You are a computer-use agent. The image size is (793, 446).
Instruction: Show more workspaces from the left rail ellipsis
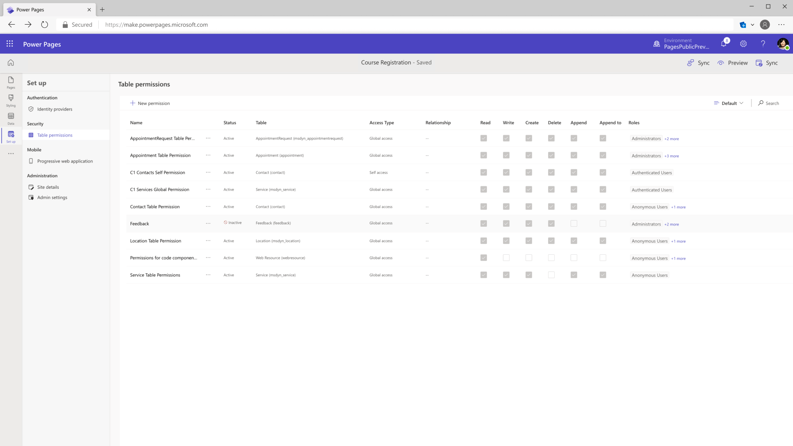(11, 154)
